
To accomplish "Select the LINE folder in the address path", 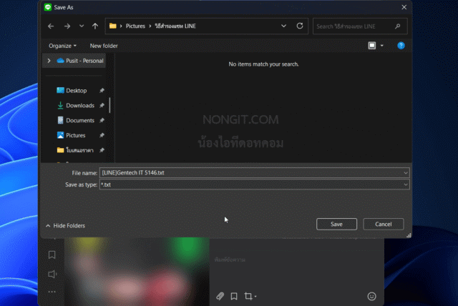I will [175, 26].
